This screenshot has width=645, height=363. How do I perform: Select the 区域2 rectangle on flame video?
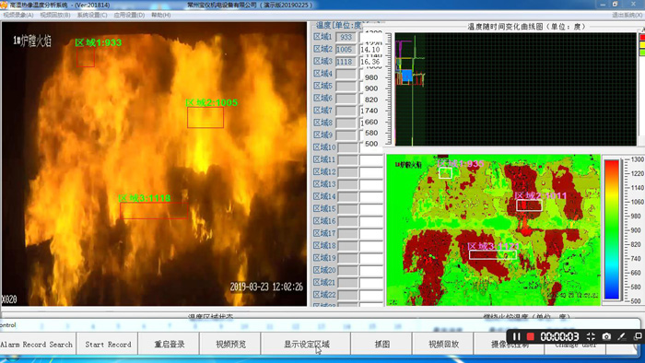205,118
